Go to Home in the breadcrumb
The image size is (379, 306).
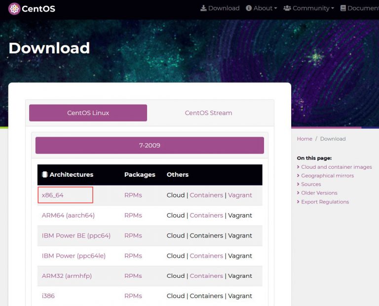(304, 139)
